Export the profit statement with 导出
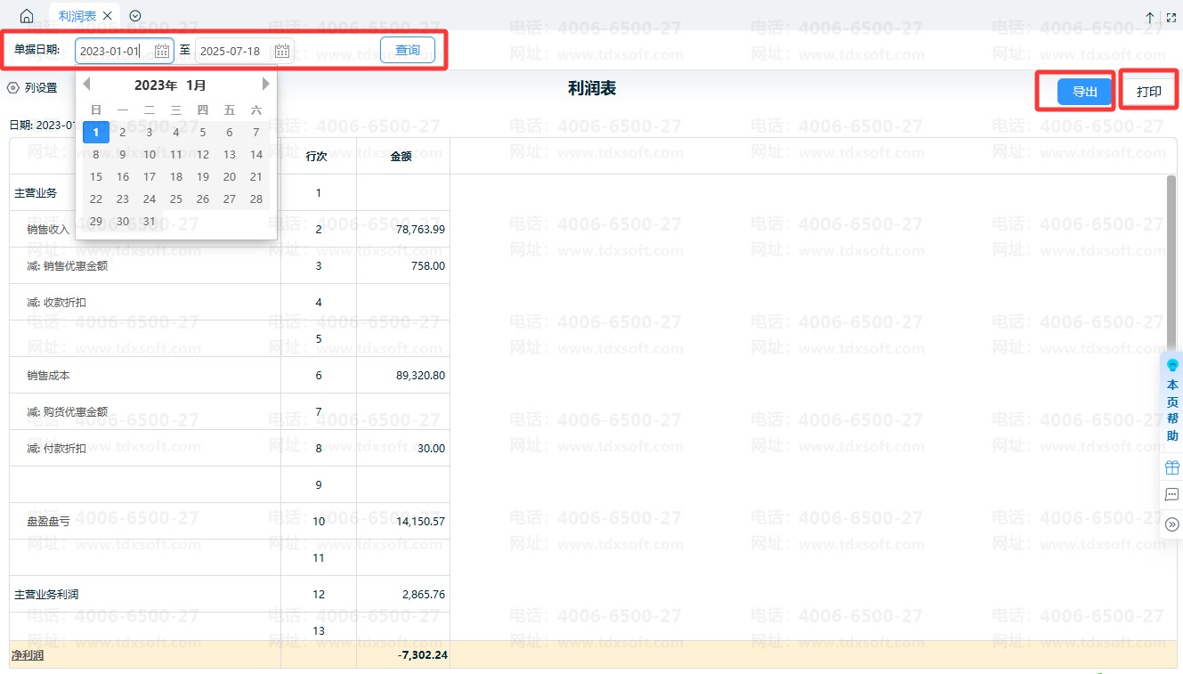 1084,92
